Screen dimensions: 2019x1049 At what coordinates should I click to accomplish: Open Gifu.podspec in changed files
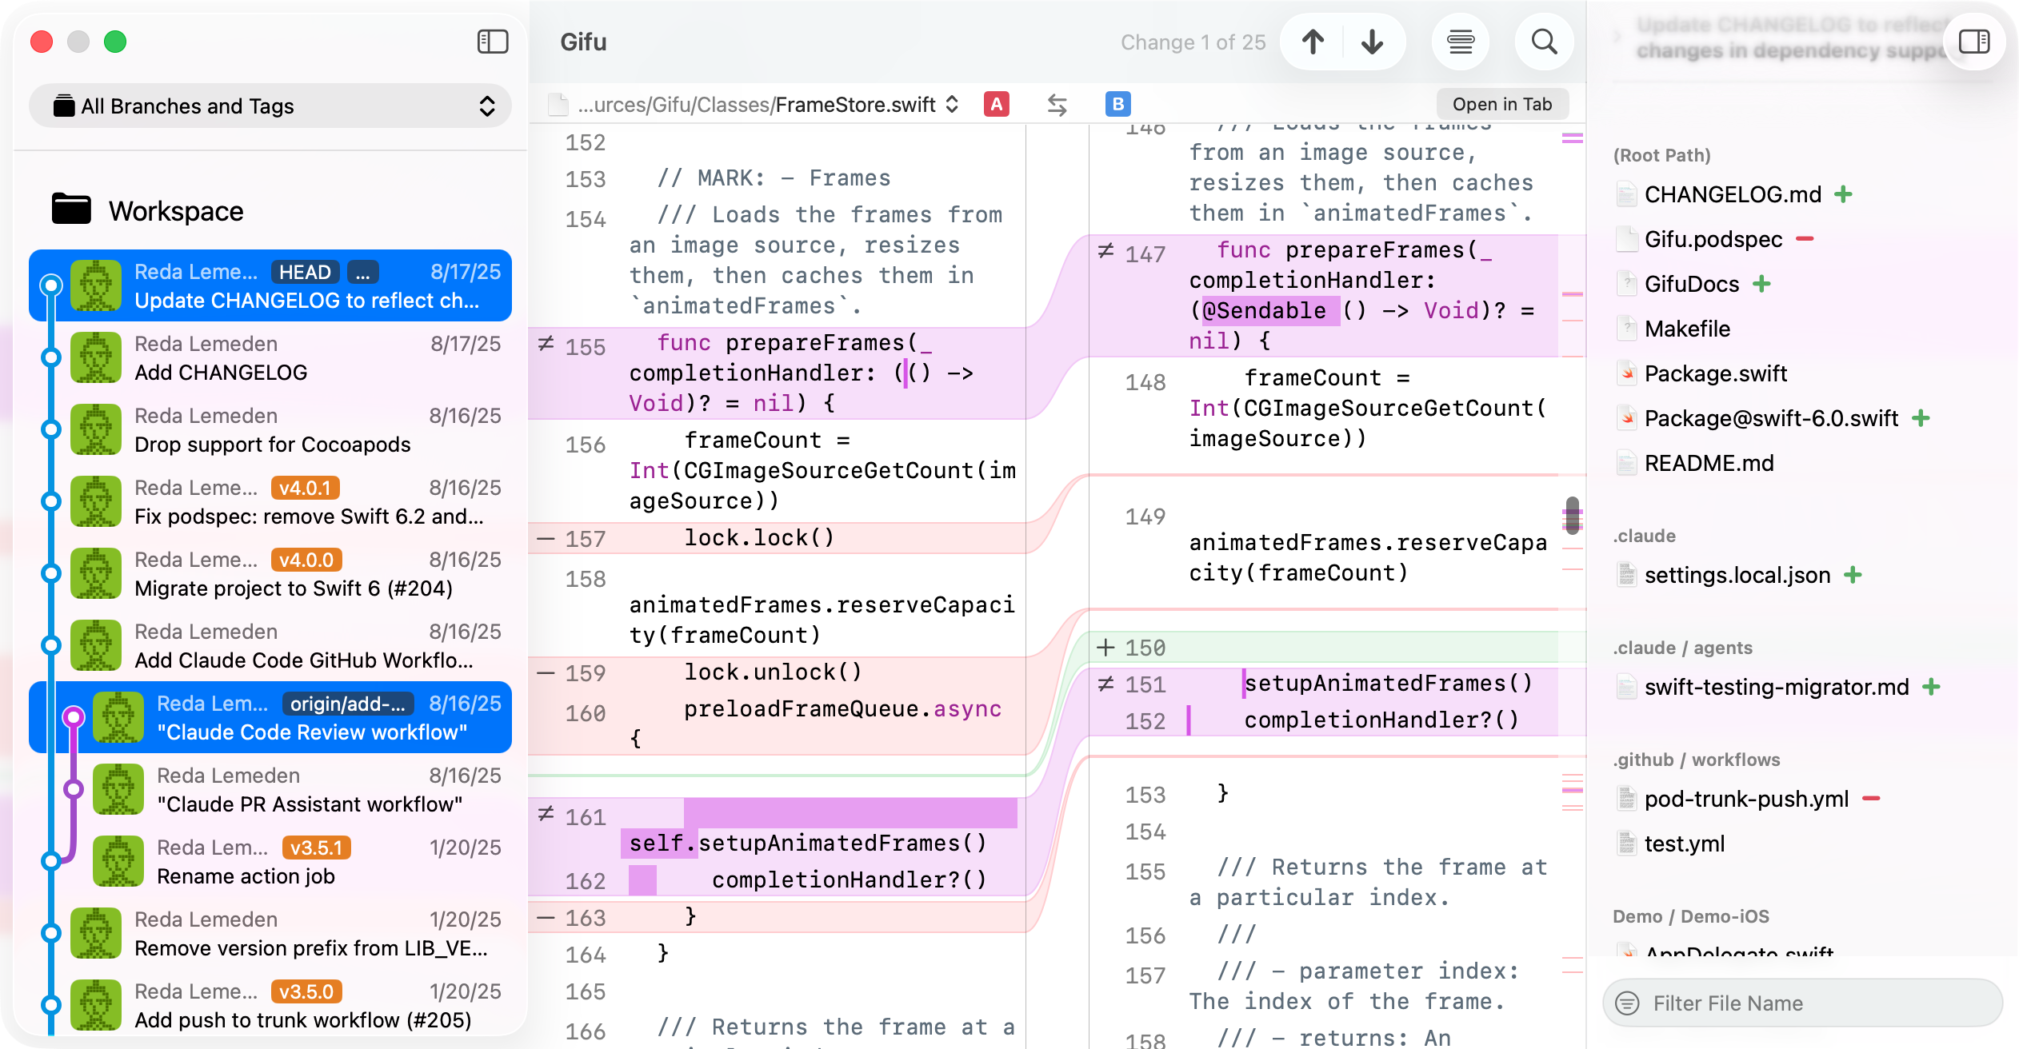pos(1713,239)
